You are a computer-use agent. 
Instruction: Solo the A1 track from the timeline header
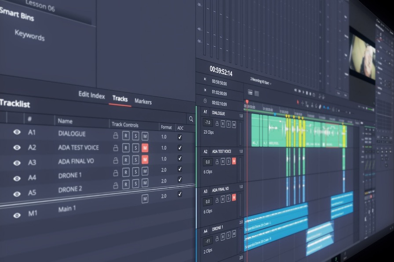pos(228,124)
